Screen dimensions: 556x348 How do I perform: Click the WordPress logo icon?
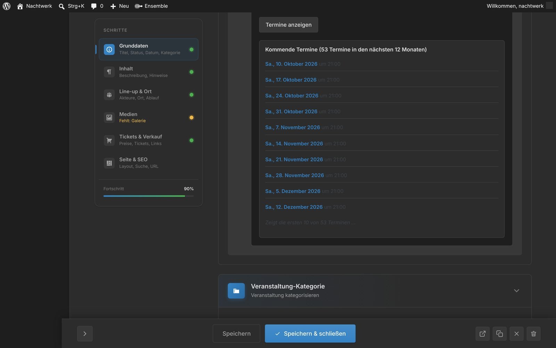click(x=7, y=6)
